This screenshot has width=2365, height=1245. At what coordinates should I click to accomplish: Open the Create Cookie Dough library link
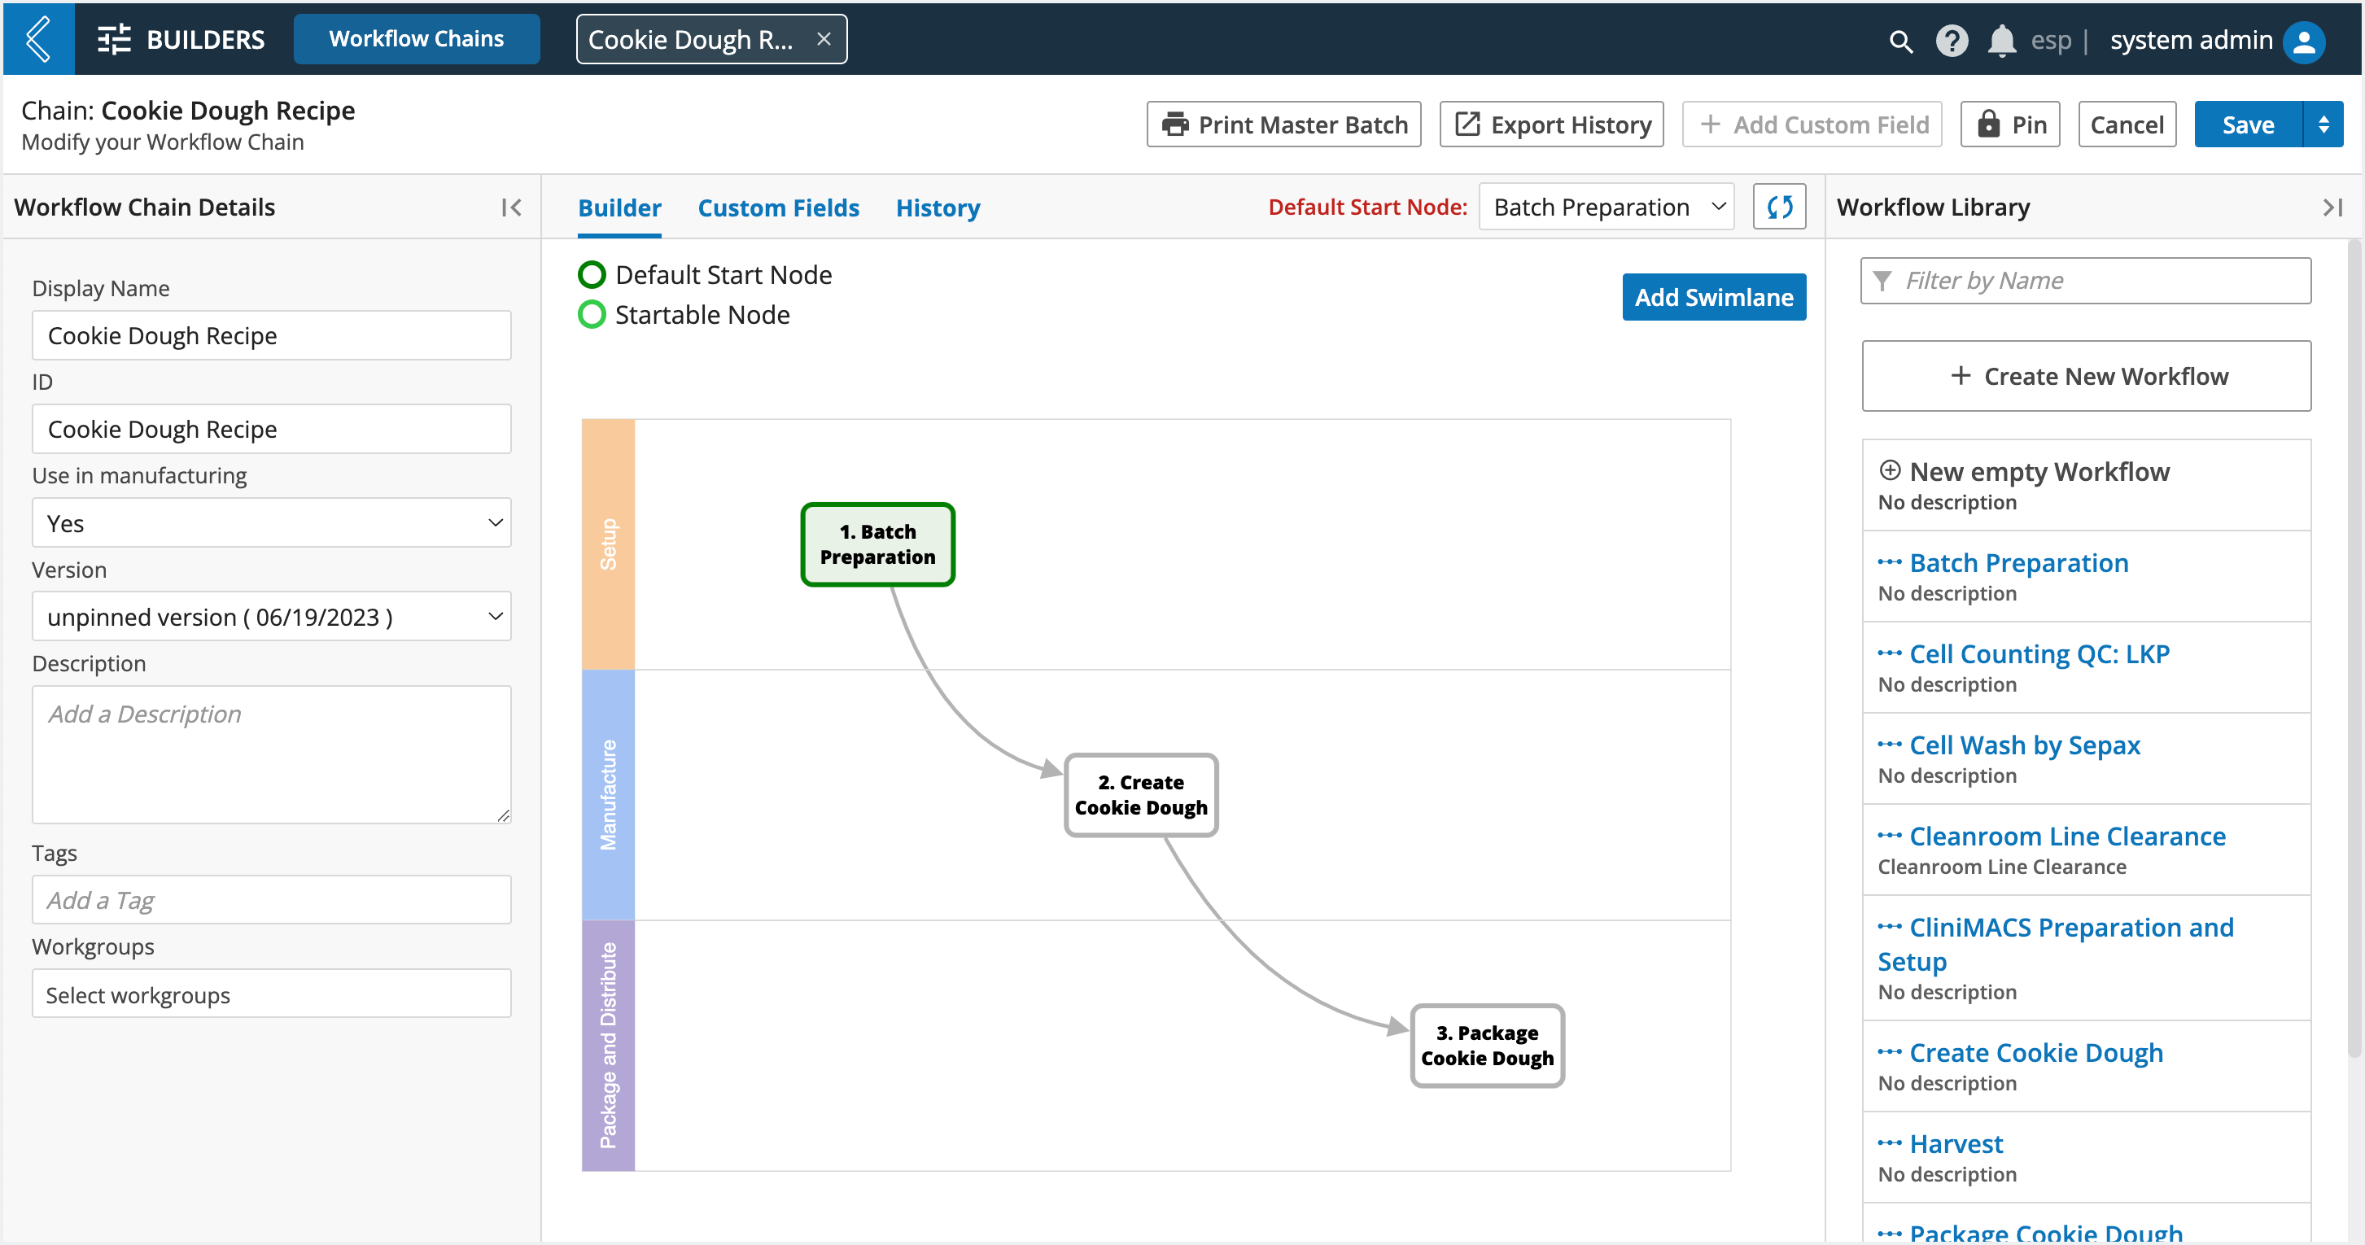2036,1052
